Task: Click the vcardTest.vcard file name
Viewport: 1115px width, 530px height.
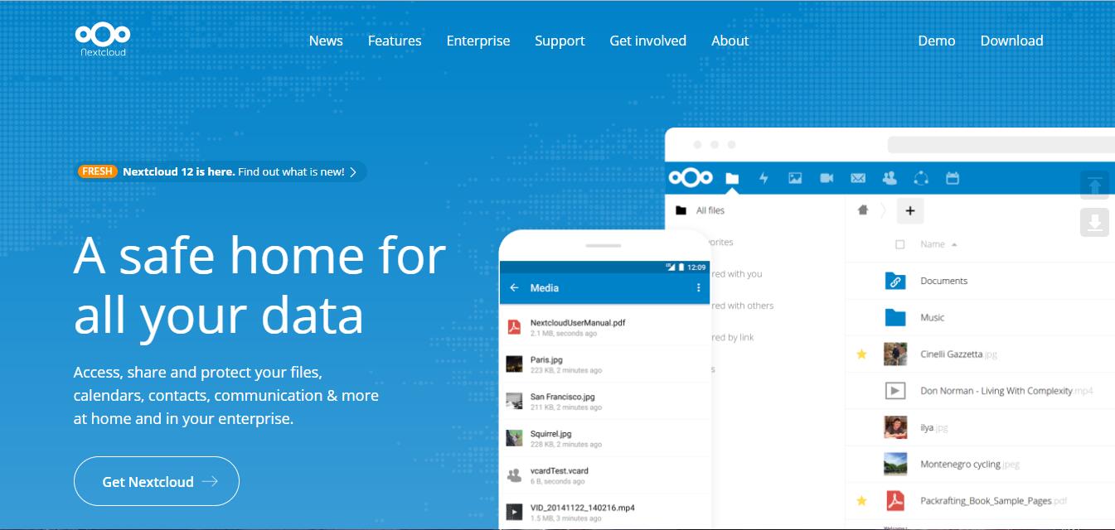Action: tap(559, 470)
